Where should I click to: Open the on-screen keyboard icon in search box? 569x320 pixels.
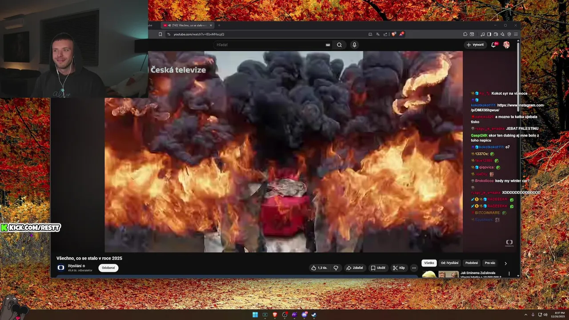328,45
